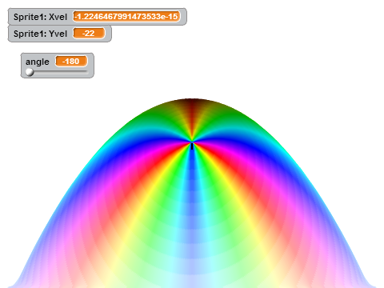Click the dark red peak of the arch
The width and height of the screenshot is (384, 288).
pos(192,106)
